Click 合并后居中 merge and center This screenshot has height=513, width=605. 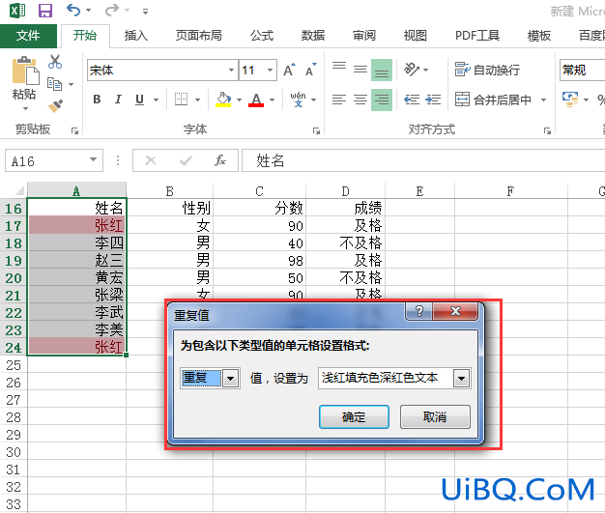(493, 100)
